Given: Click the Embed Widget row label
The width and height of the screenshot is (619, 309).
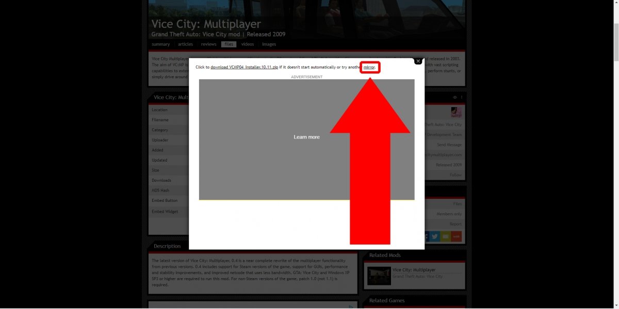Looking at the screenshot, I should click(165, 212).
